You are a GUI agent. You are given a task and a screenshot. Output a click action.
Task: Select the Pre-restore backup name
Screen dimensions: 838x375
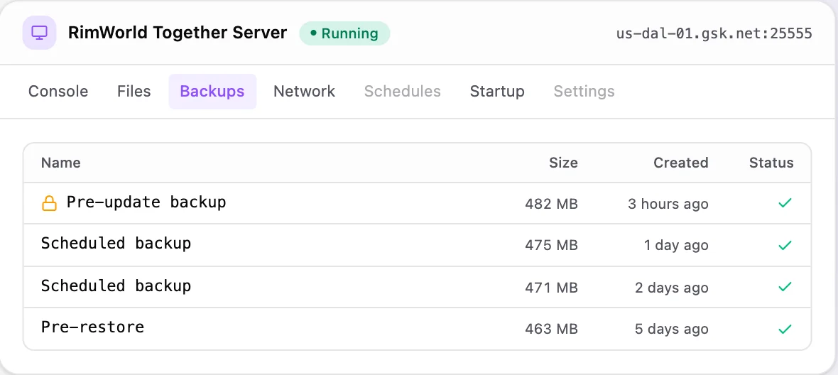tap(92, 327)
